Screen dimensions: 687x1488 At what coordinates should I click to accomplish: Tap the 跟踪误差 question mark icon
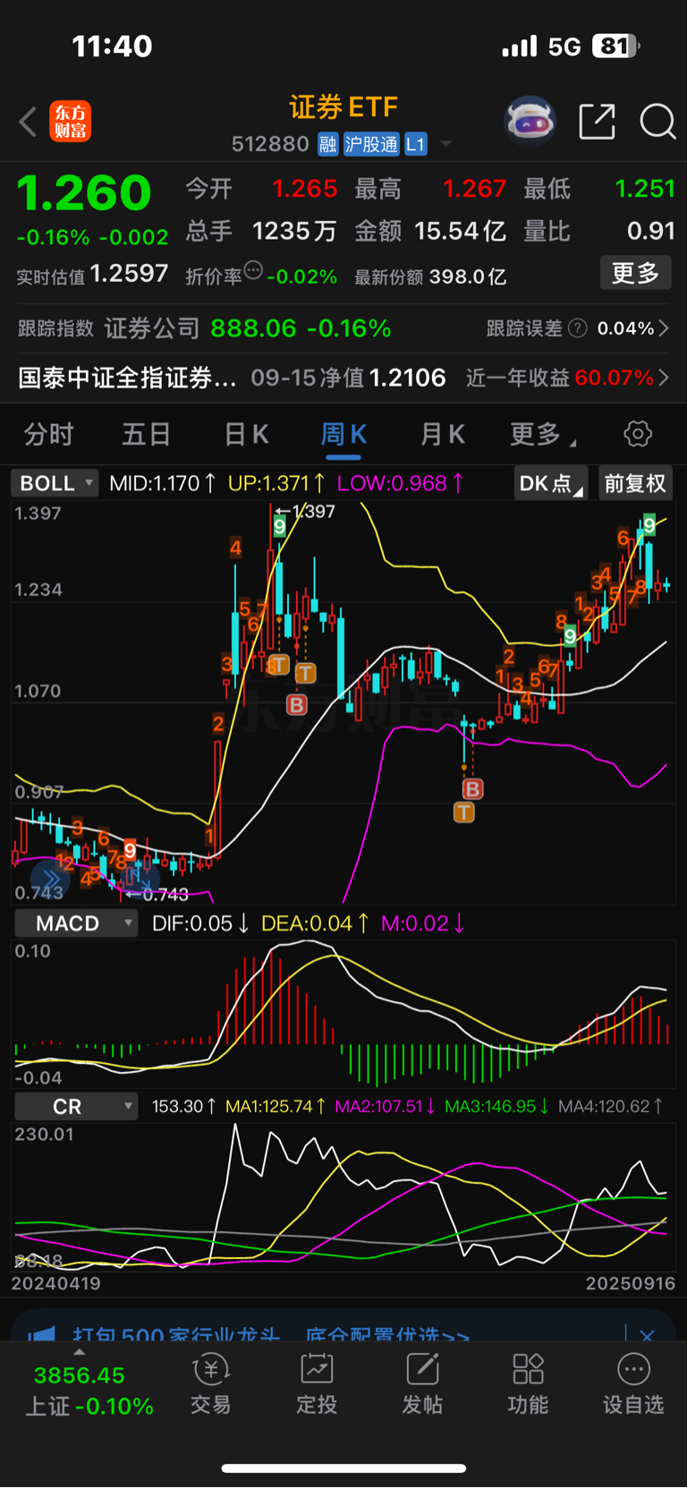(x=578, y=328)
